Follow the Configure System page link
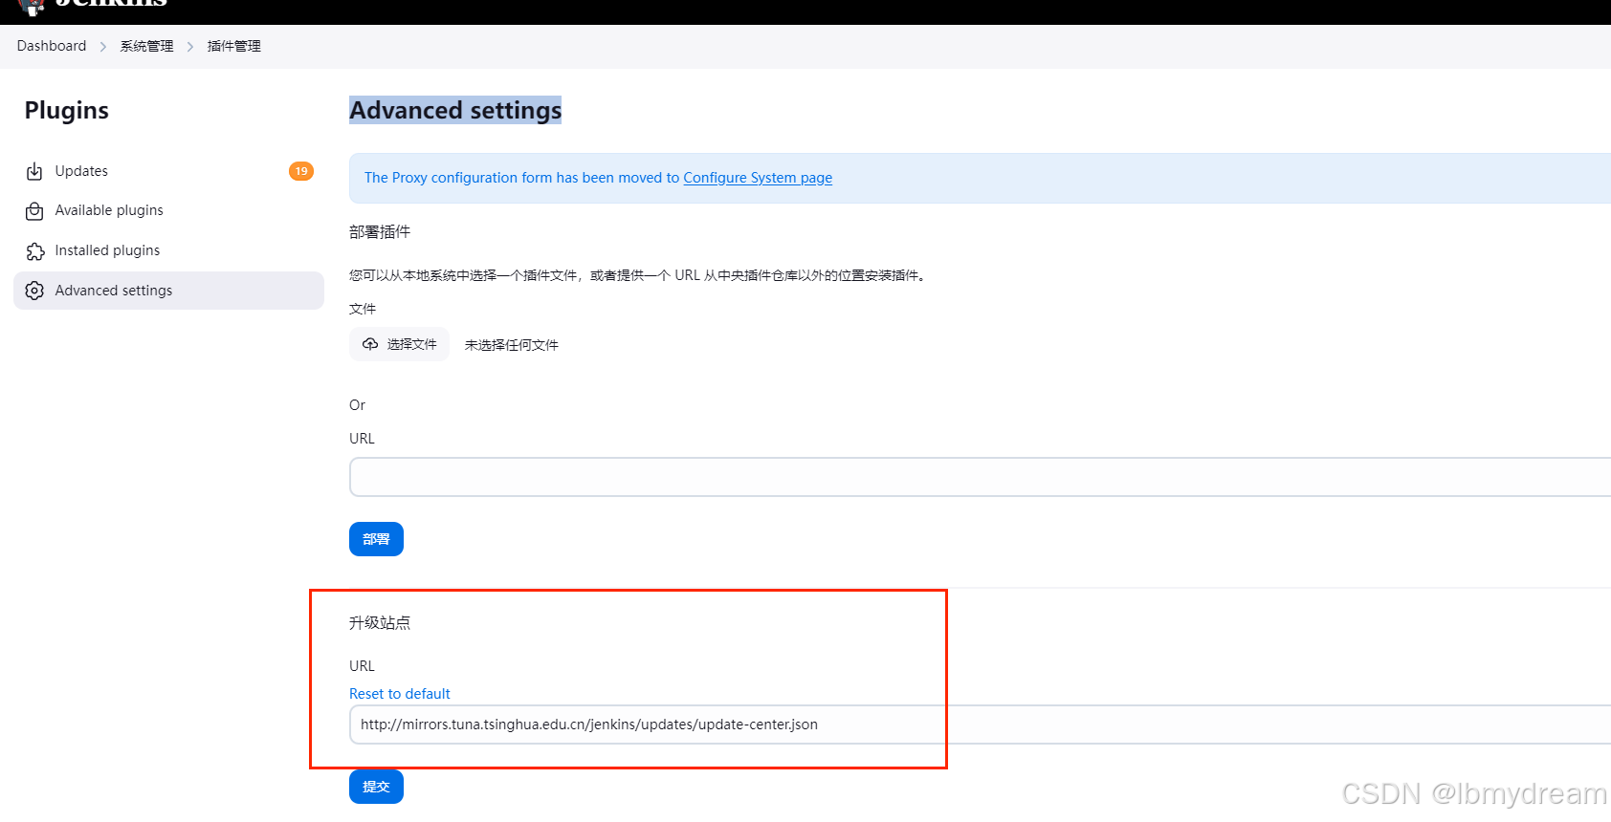This screenshot has height=822, width=1611. (x=758, y=178)
